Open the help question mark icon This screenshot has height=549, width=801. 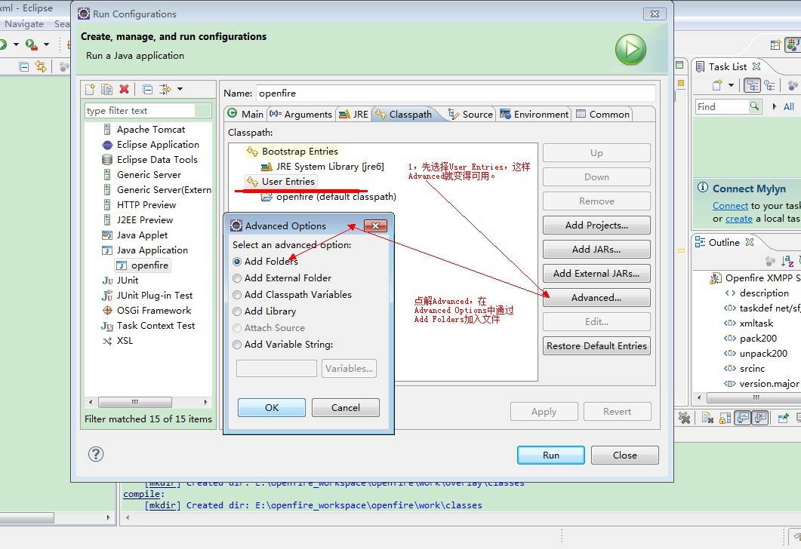(96, 454)
